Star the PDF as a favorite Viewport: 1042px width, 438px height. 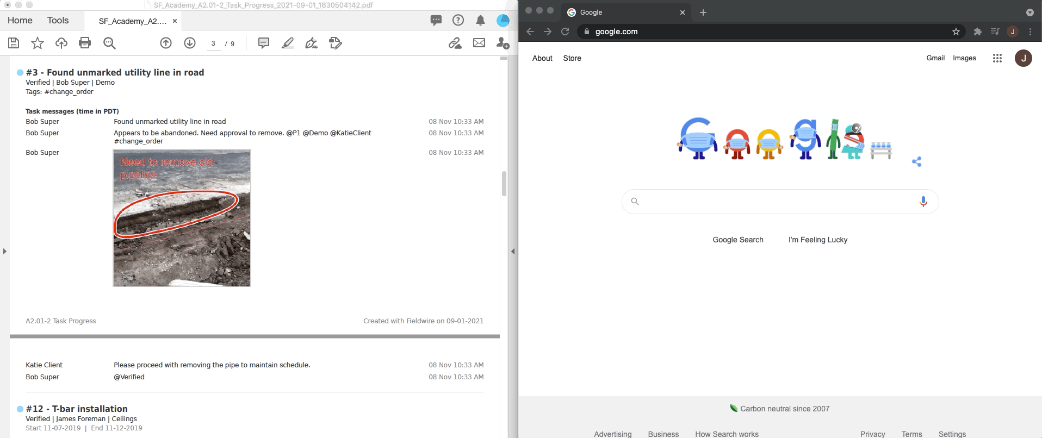[x=38, y=43]
